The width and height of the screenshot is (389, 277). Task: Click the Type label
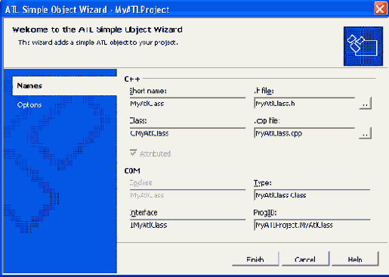pyautogui.click(x=262, y=183)
